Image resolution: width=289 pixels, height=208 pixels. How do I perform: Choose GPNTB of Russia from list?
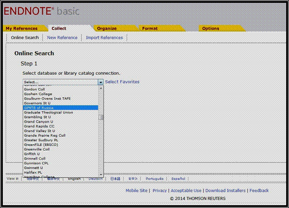point(61,108)
